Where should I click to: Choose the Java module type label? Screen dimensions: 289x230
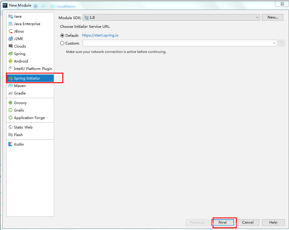point(18,16)
